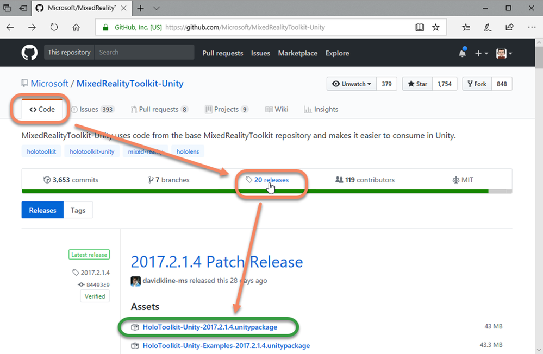Open MixedRealityToolkit-Unity repository link
Image resolution: width=543 pixels, height=354 pixels.
point(130,84)
